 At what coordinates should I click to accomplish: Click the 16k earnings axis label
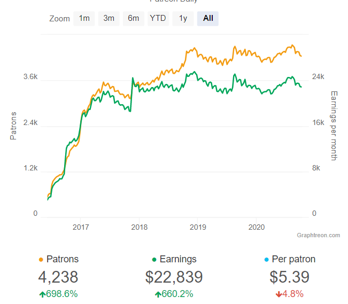(318, 122)
